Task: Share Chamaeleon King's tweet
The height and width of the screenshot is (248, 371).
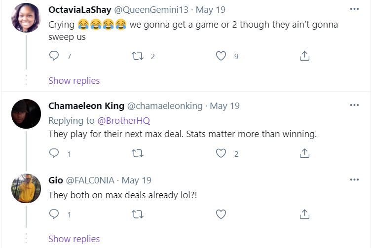Action: 304,154
